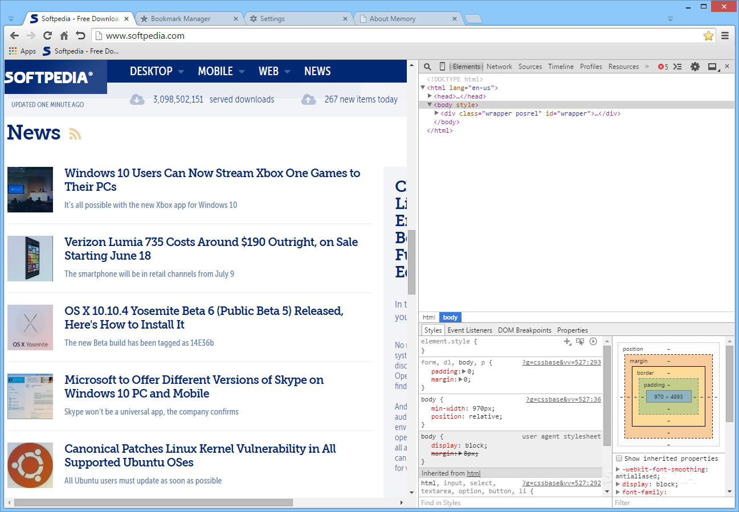
Task: Open the DESKTOP menu dropdown
Action: click(157, 71)
